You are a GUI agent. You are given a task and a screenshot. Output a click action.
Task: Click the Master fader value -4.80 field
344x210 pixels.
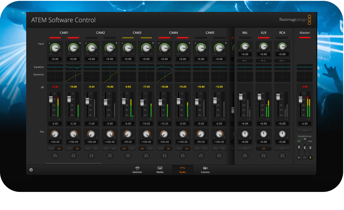coord(305,124)
